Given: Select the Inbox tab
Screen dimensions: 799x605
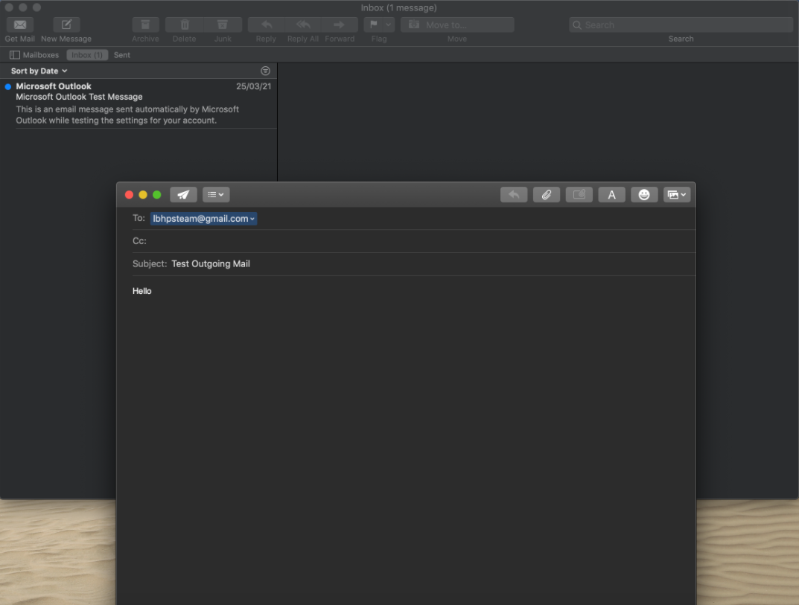Looking at the screenshot, I should click(86, 54).
